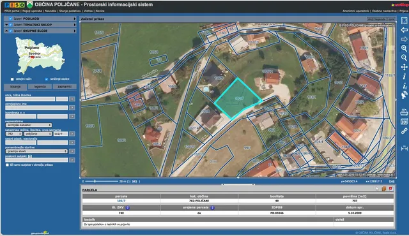Open the gradnja stavb dropdown
The image size is (409, 236).
coord(36,151)
